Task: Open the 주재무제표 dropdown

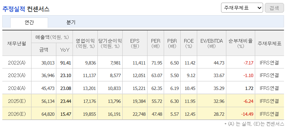Action: point(242,8)
